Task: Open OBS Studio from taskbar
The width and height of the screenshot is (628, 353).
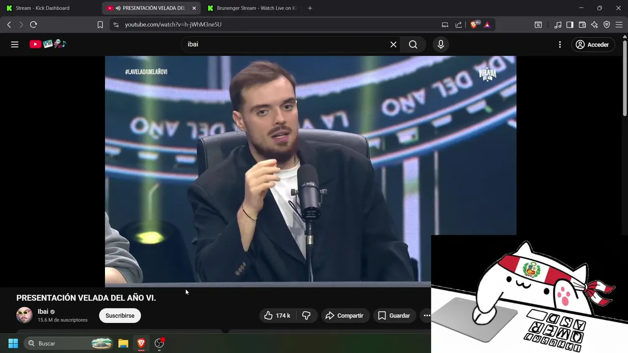Action: pos(159,343)
